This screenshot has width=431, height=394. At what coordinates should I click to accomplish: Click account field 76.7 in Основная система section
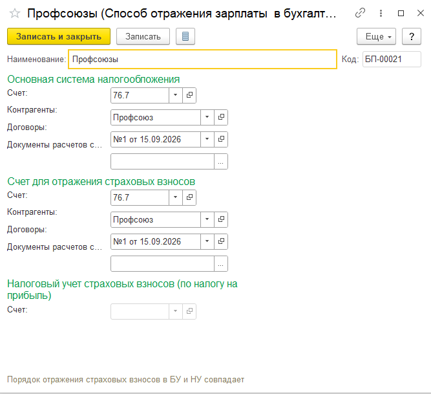(x=140, y=95)
